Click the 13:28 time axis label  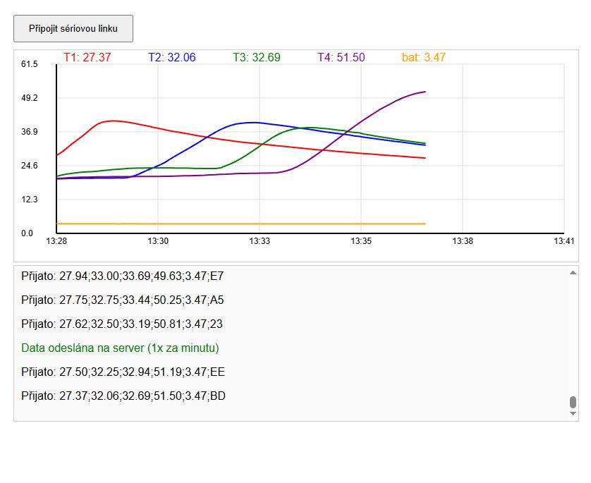tap(56, 241)
